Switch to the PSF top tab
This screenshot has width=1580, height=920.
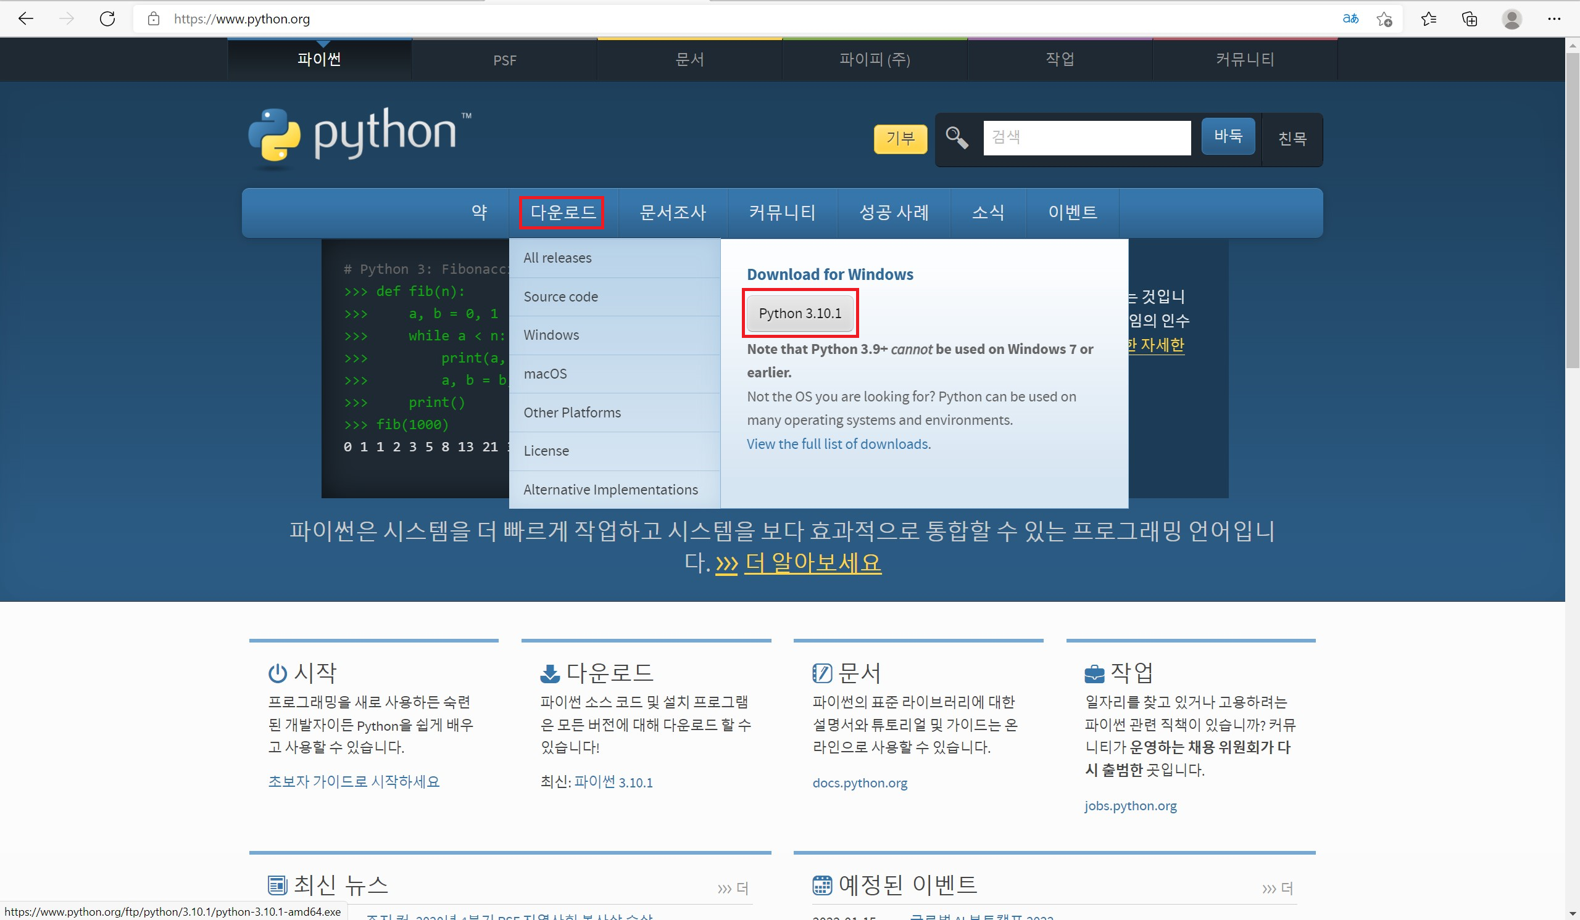point(504,60)
